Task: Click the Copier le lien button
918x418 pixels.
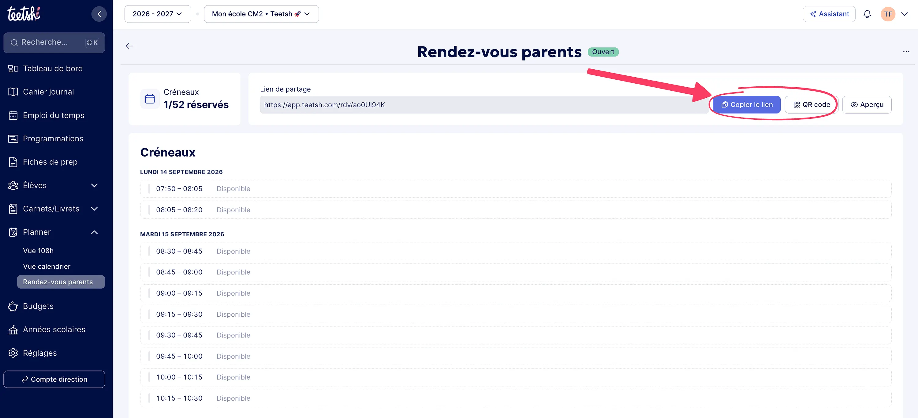Action: (747, 104)
